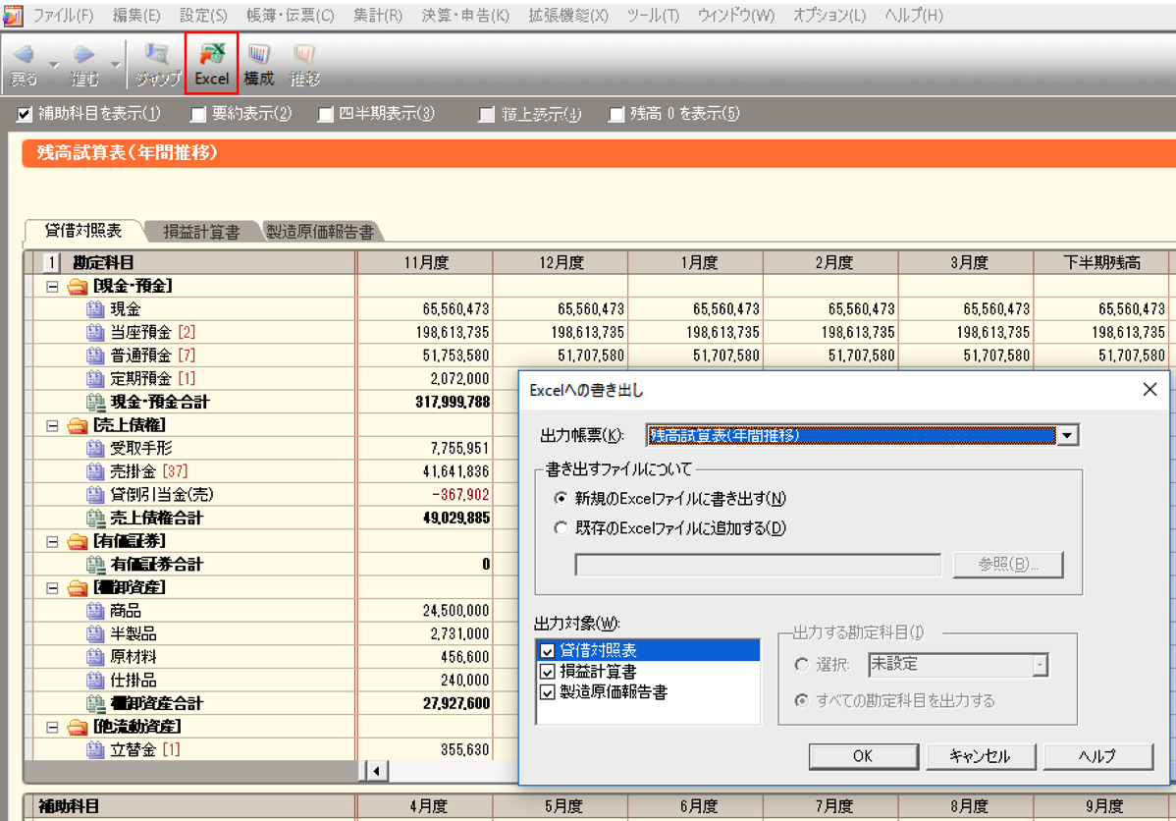This screenshot has height=821, width=1176.
Task: Click the folder icon of 棚卸資産 group
Action: point(78,587)
